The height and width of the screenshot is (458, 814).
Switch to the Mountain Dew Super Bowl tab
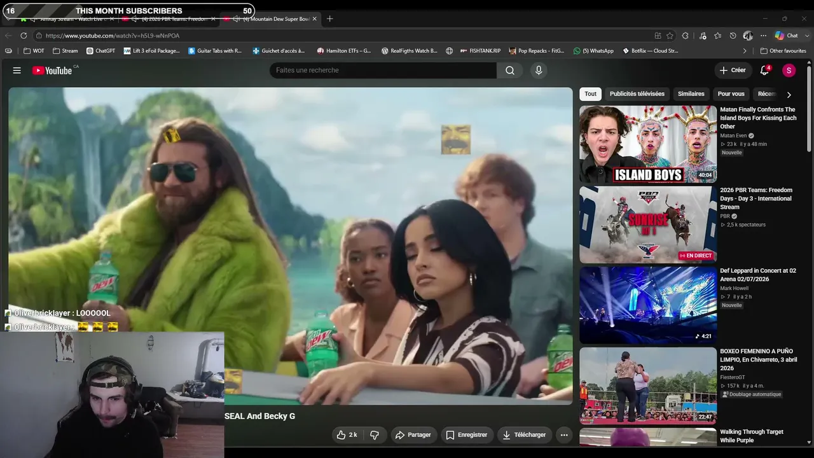(270, 19)
